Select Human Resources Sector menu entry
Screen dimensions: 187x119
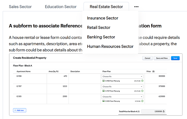click(110, 47)
